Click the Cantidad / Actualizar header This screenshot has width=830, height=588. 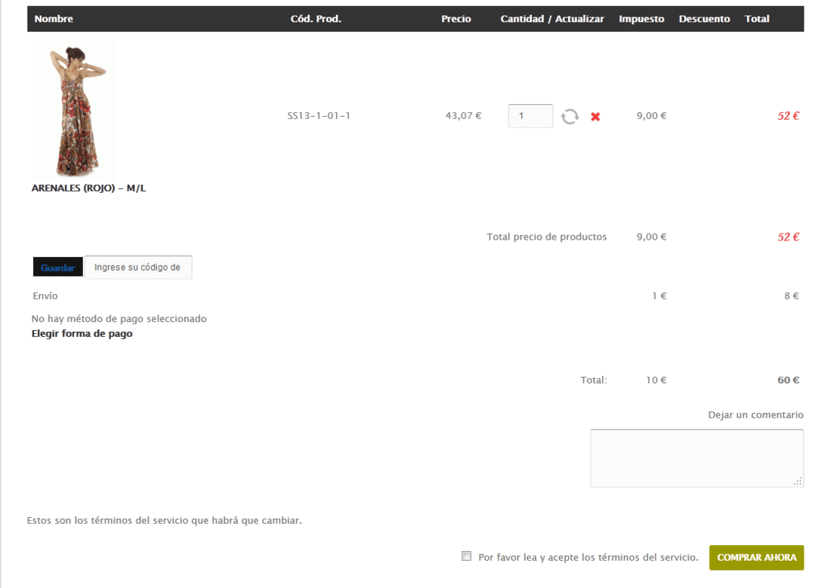pos(552,19)
